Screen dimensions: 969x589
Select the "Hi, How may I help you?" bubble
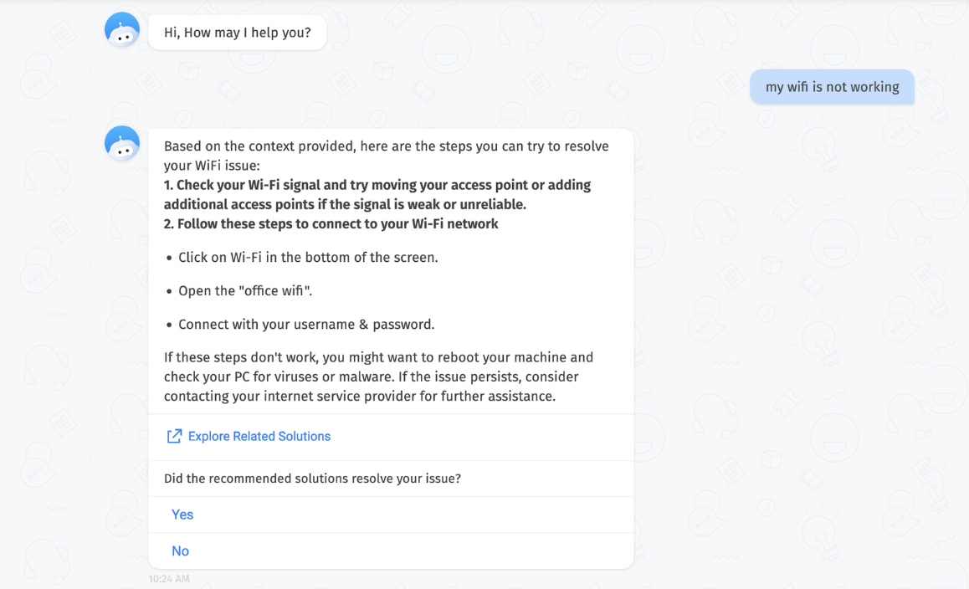(x=237, y=33)
